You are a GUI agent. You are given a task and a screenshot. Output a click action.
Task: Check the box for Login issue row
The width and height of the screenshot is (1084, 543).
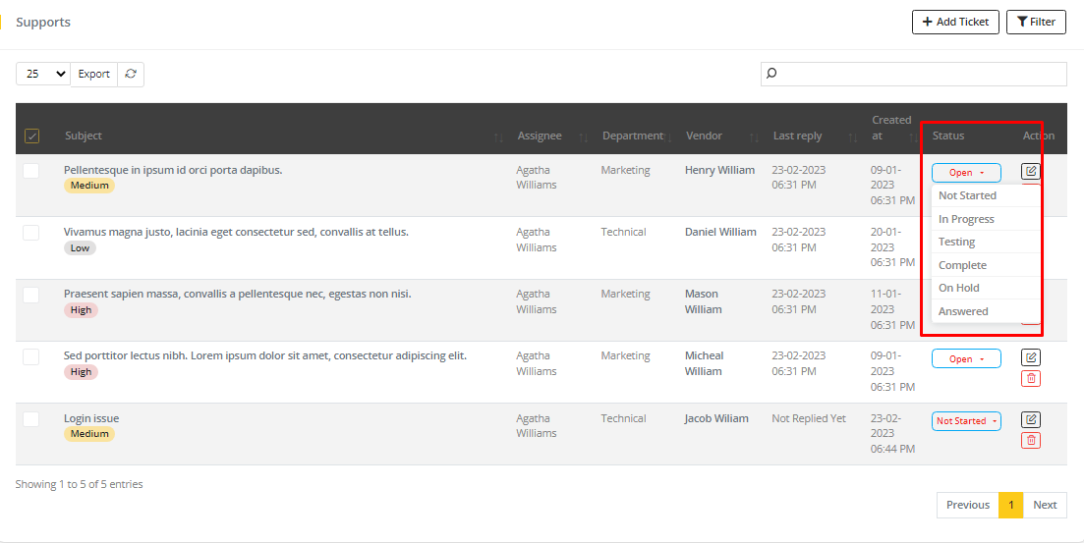(x=31, y=419)
